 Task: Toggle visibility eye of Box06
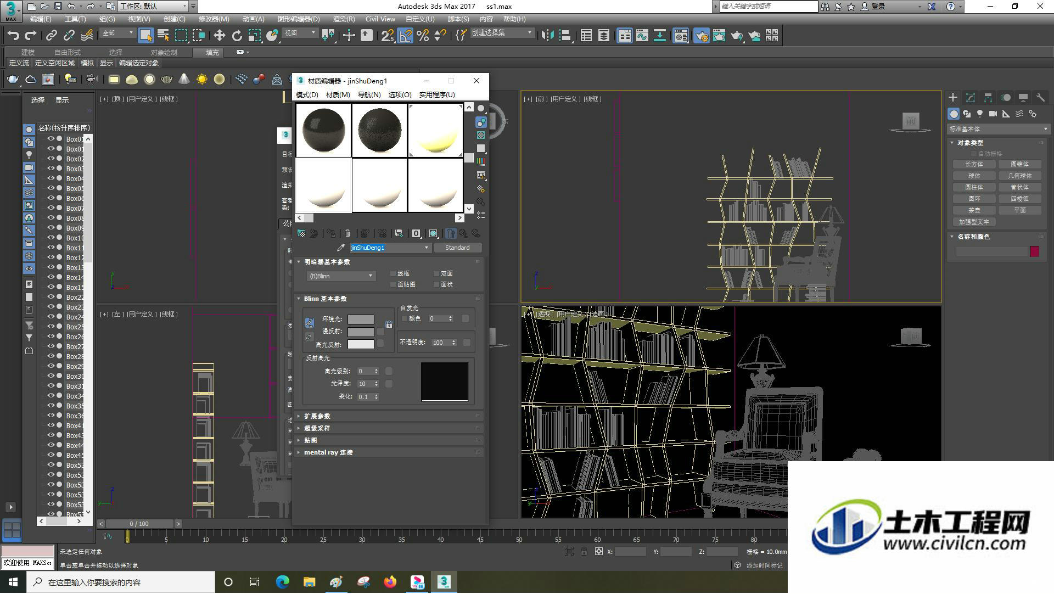click(51, 198)
